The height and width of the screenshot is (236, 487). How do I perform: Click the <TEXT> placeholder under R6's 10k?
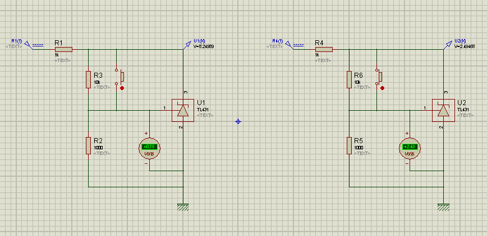[362, 87]
